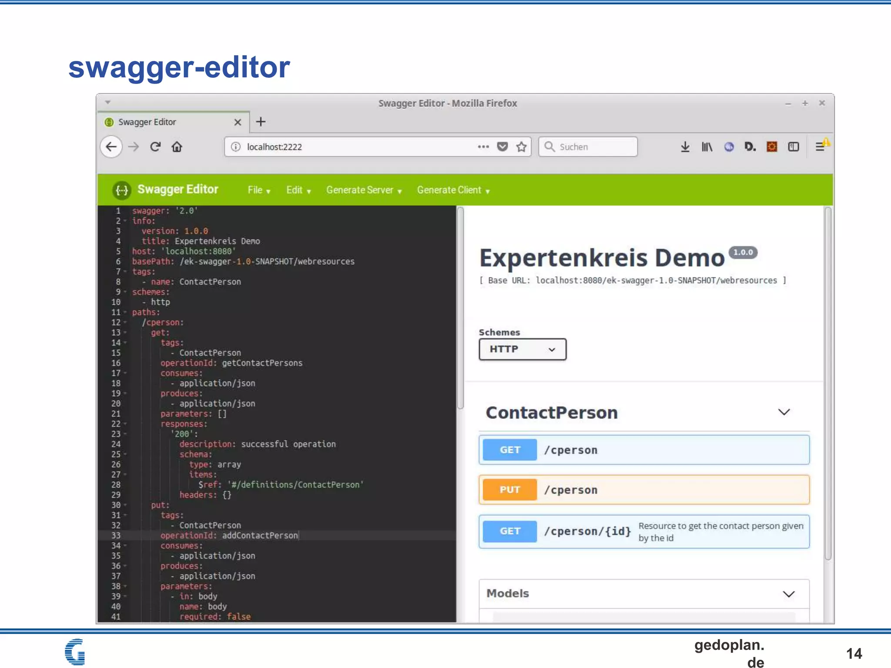Select the Swagger Editor browser tab

pos(174,122)
